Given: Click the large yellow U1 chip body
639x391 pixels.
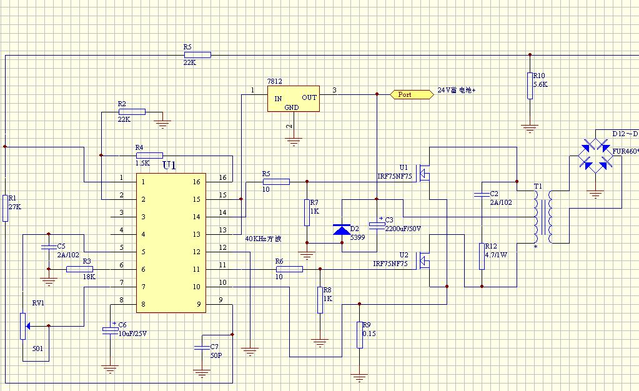Looking at the screenshot, I should point(171,242).
